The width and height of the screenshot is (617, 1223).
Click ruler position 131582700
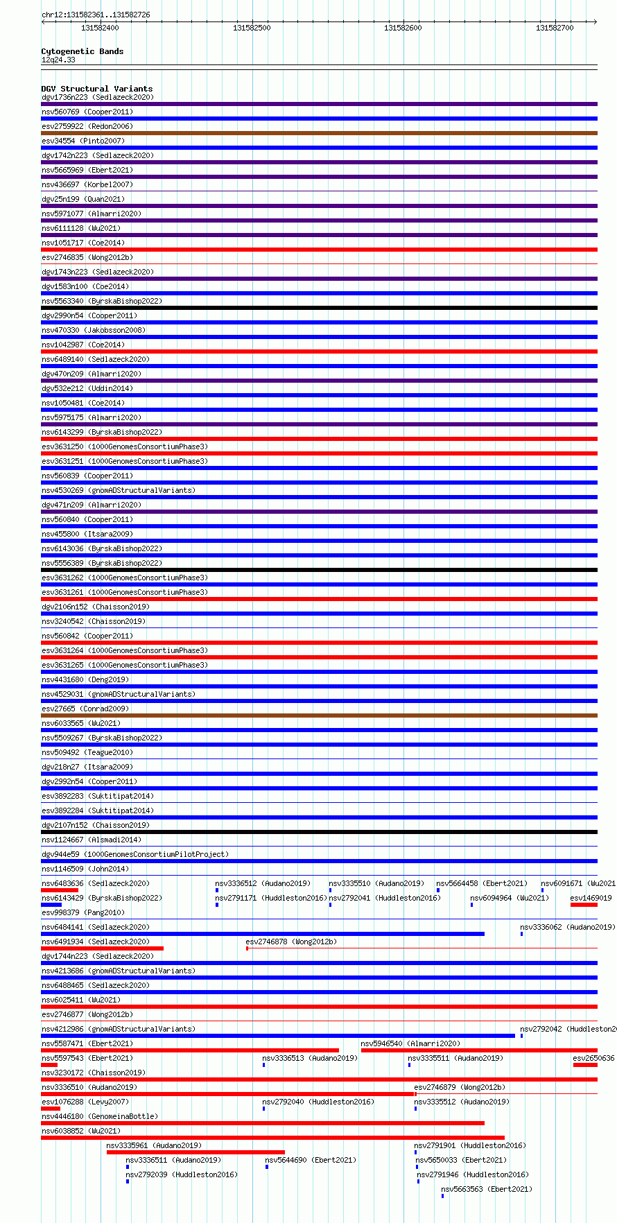tap(555, 28)
